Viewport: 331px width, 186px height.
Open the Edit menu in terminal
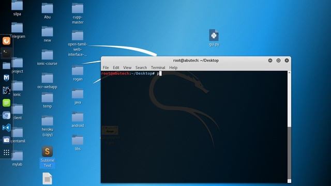click(x=116, y=68)
